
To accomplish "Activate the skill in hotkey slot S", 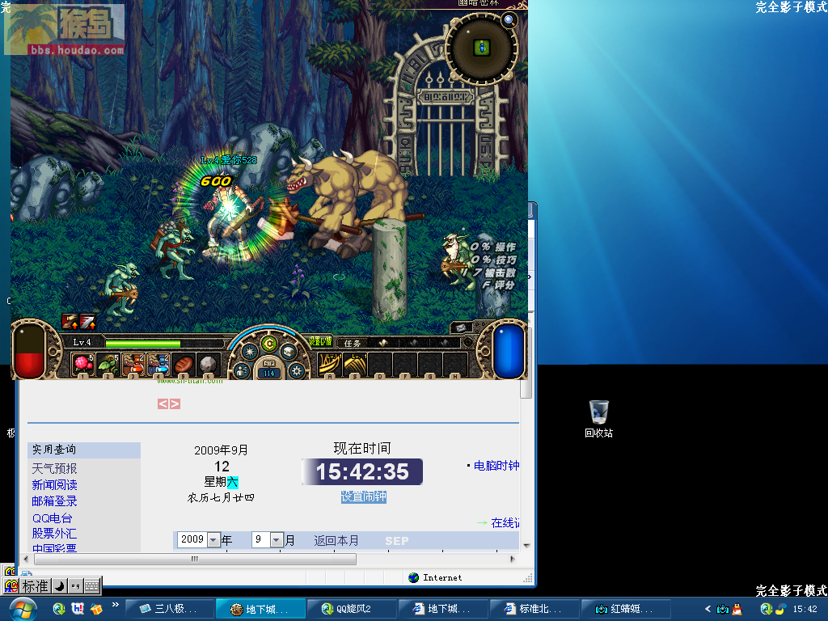I will [x=355, y=364].
